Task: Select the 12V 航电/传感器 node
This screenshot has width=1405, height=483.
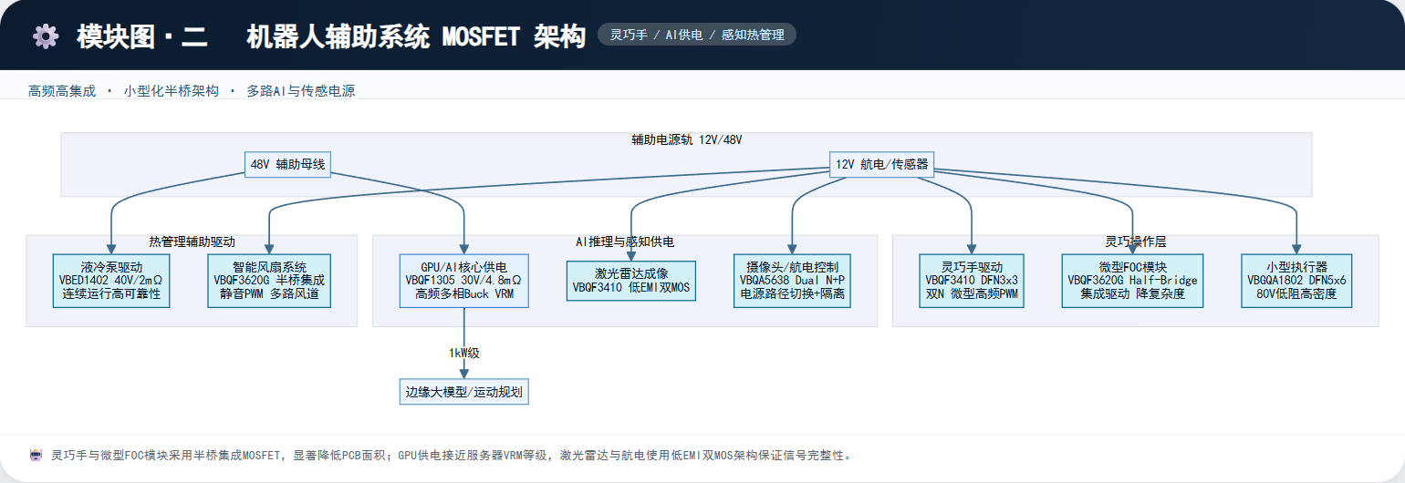Action: 881,165
